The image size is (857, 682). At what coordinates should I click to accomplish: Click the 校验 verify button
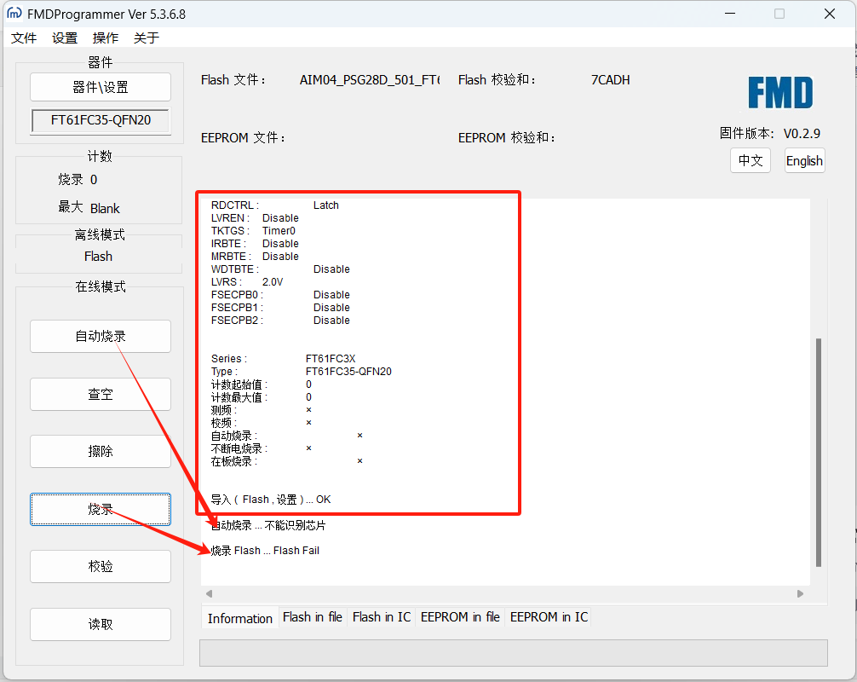point(101,566)
